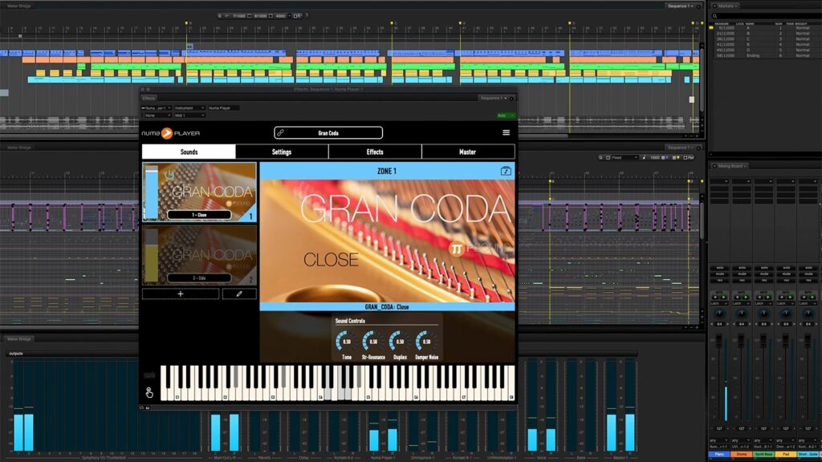
Task: Click the Piano track color label in mixer
Action: pos(719,454)
